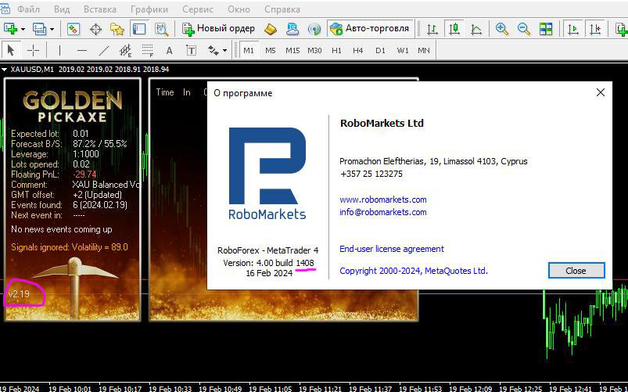Expand the Profiles dropdown arrow

(x=52, y=29)
